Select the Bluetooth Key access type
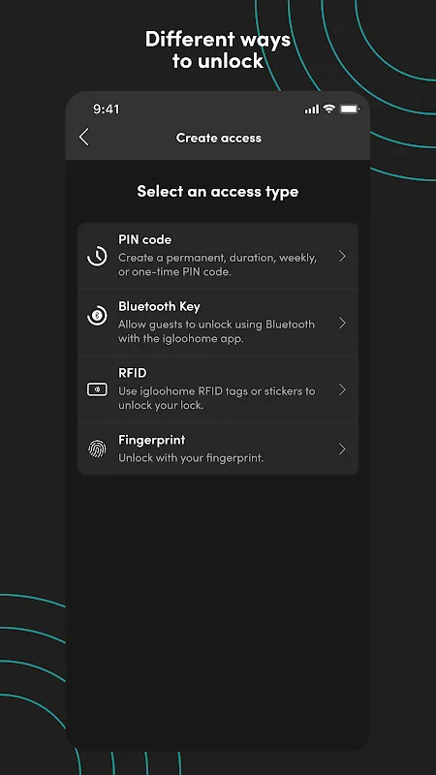Screen dimensions: 436x775 coord(218,323)
